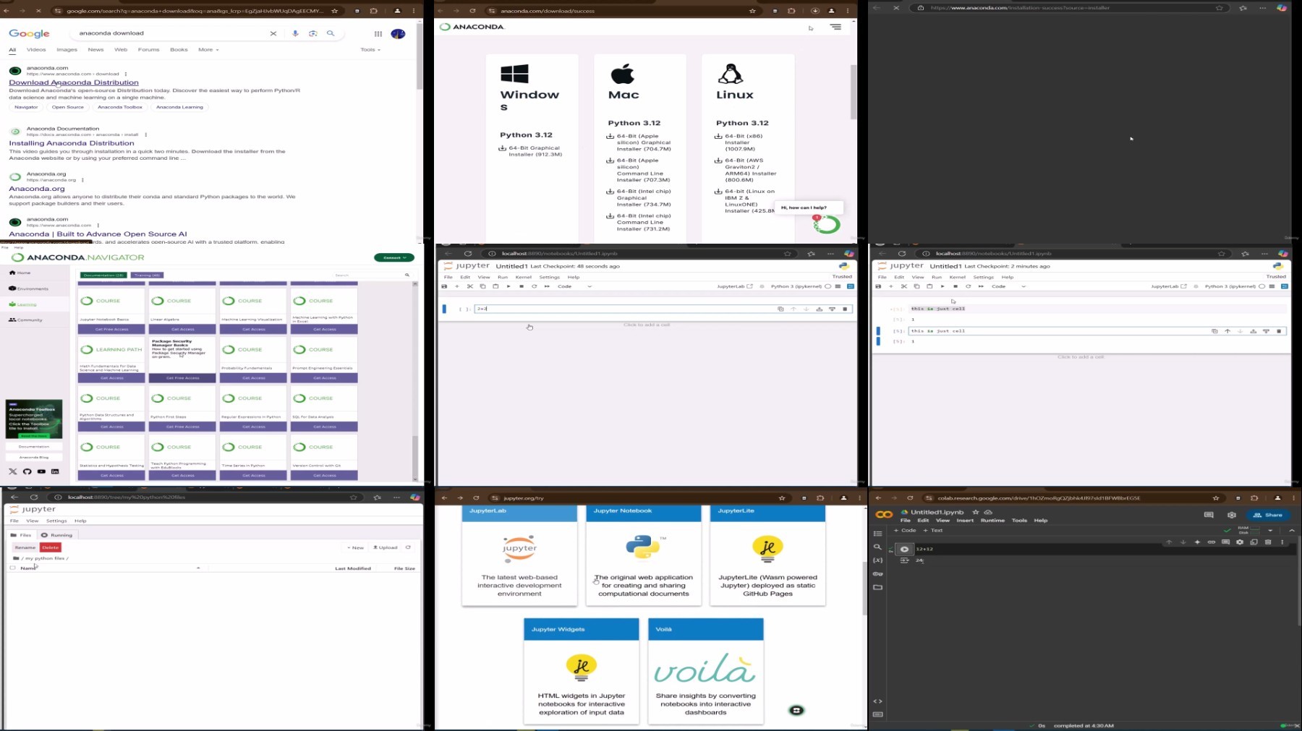The image size is (1302, 731).
Task: Toggle the Colab cell output options icon beside 24
Action: point(904,560)
